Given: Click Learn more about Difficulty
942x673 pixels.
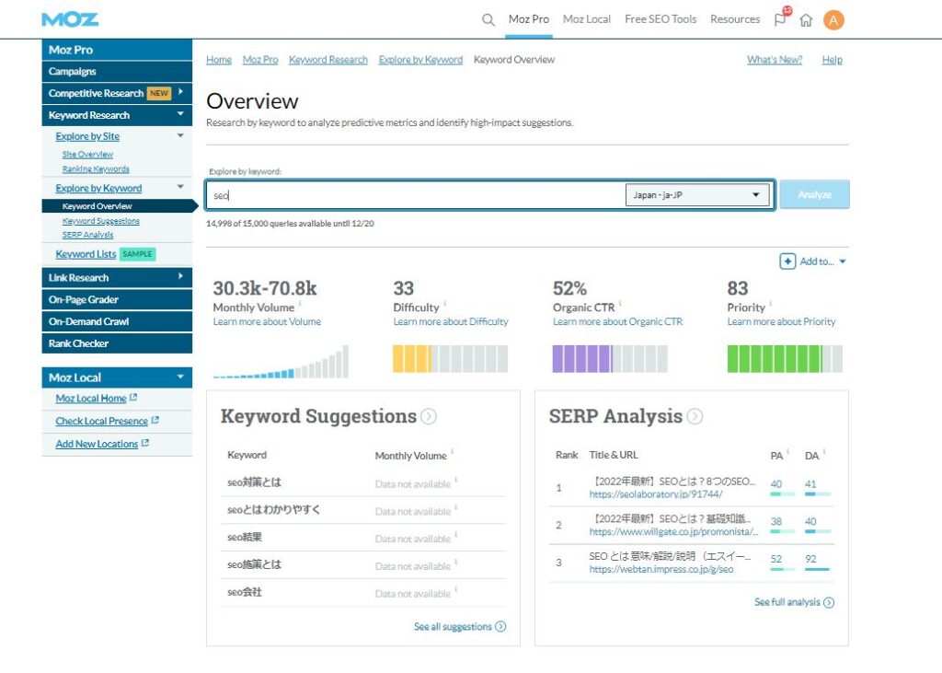Looking at the screenshot, I should (451, 321).
